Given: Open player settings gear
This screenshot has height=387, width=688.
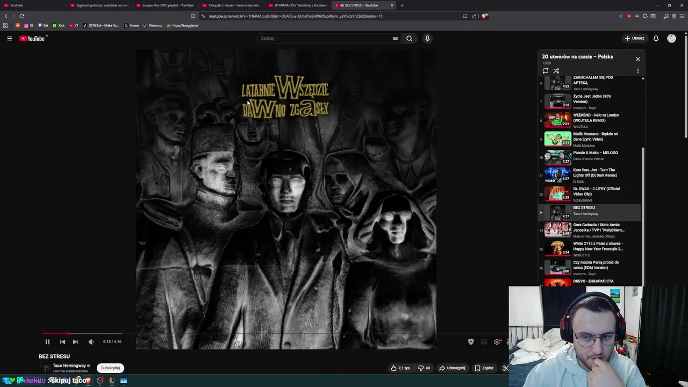Looking at the screenshot, I should click(x=497, y=342).
